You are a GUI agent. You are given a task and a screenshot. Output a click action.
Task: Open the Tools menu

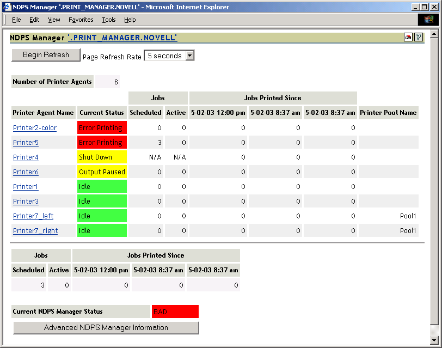[108, 20]
